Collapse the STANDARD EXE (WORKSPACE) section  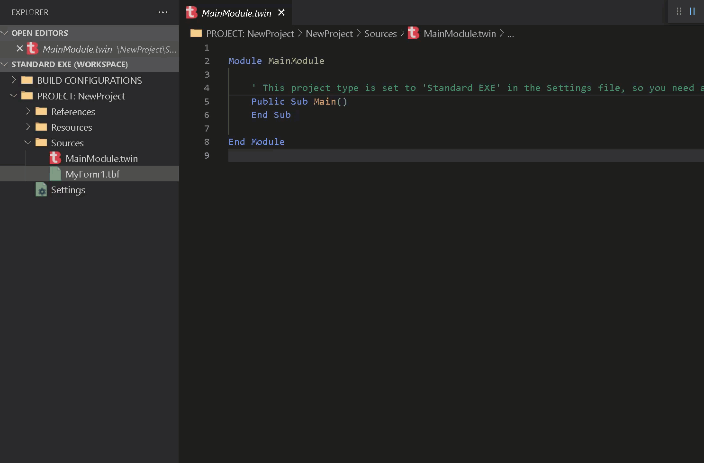pyautogui.click(x=5, y=64)
